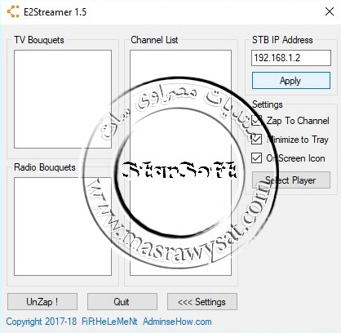Image resolution: width=341 pixels, height=333 pixels.
Task: Quit the application using Quit button
Action: click(x=122, y=301)
